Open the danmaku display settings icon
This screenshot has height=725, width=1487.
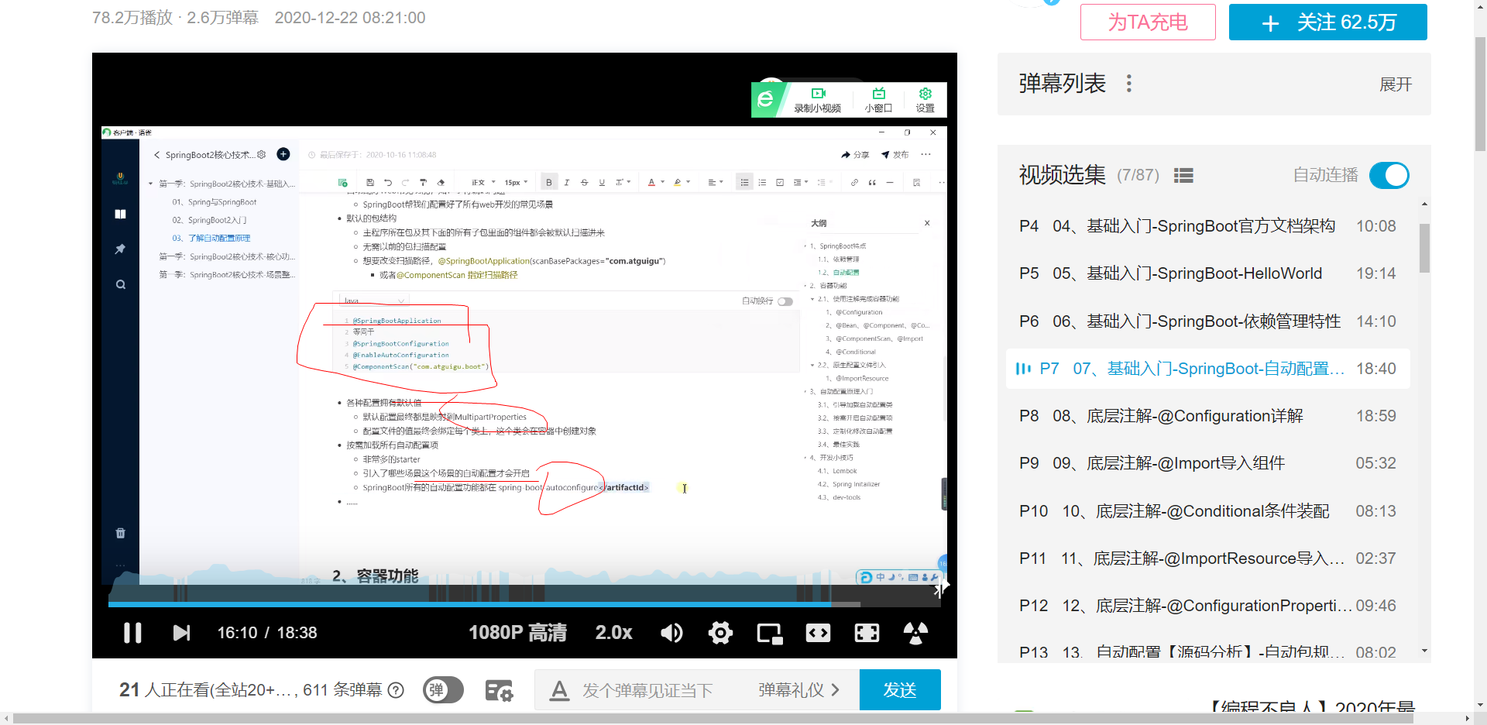[x=499, y=690]
